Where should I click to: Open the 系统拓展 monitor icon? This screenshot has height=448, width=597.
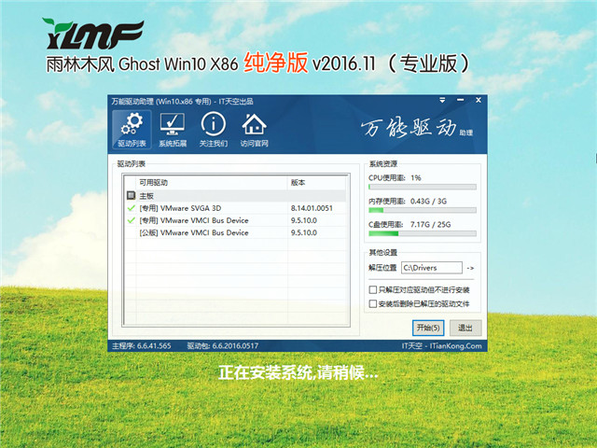tap(173, 129)
